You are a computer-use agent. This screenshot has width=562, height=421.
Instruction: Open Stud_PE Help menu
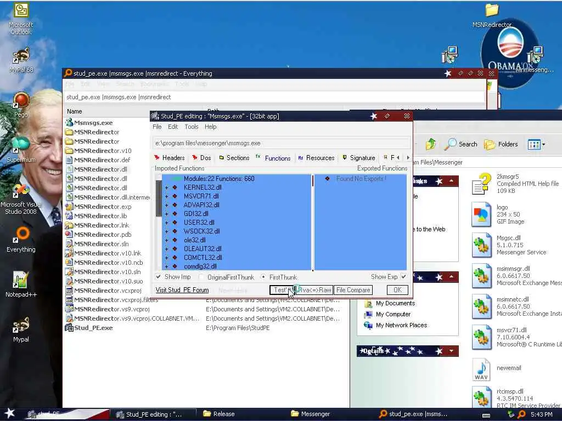[x=210, y=127]
